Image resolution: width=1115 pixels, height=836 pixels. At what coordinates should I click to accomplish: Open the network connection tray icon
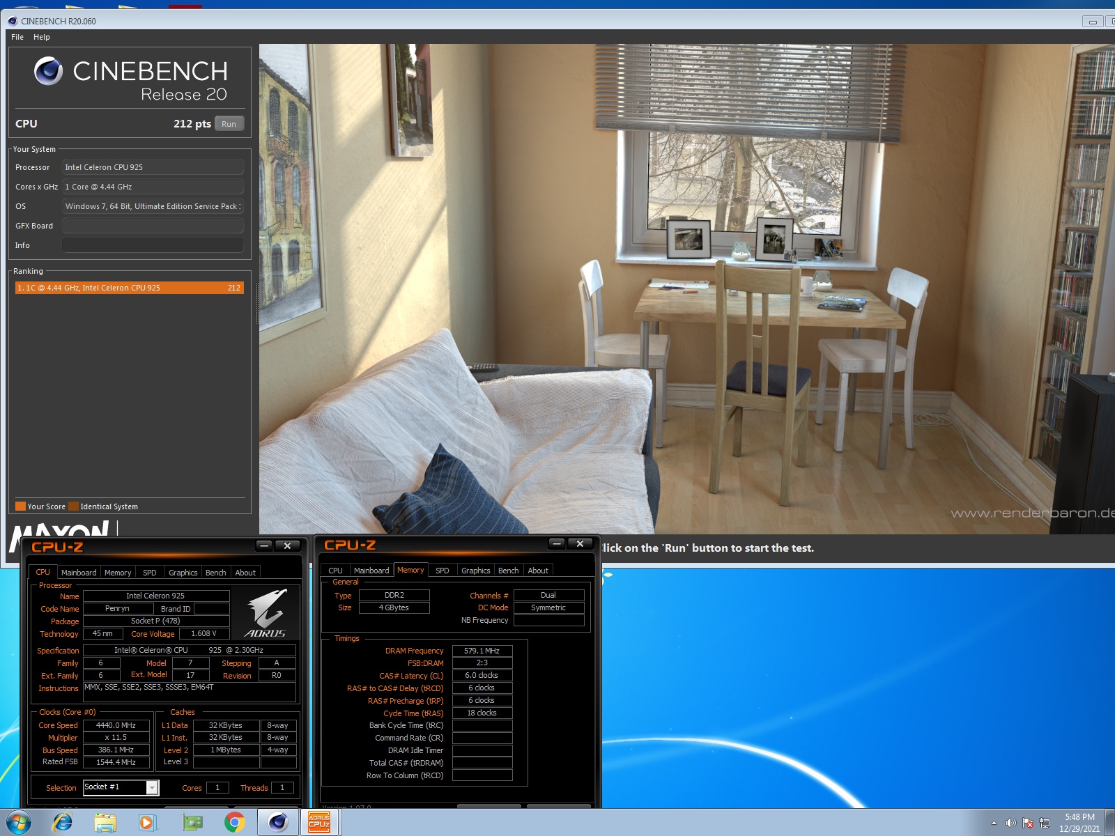1045,823
